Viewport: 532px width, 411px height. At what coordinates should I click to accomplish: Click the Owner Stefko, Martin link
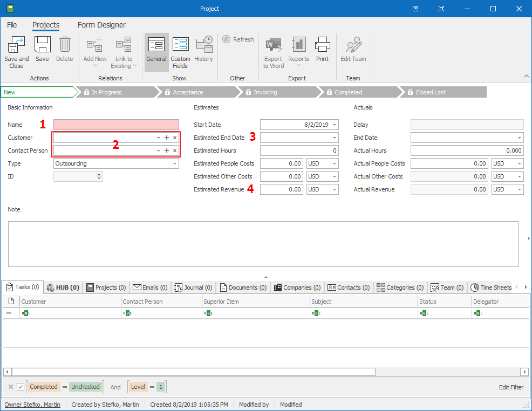point(33,405)
